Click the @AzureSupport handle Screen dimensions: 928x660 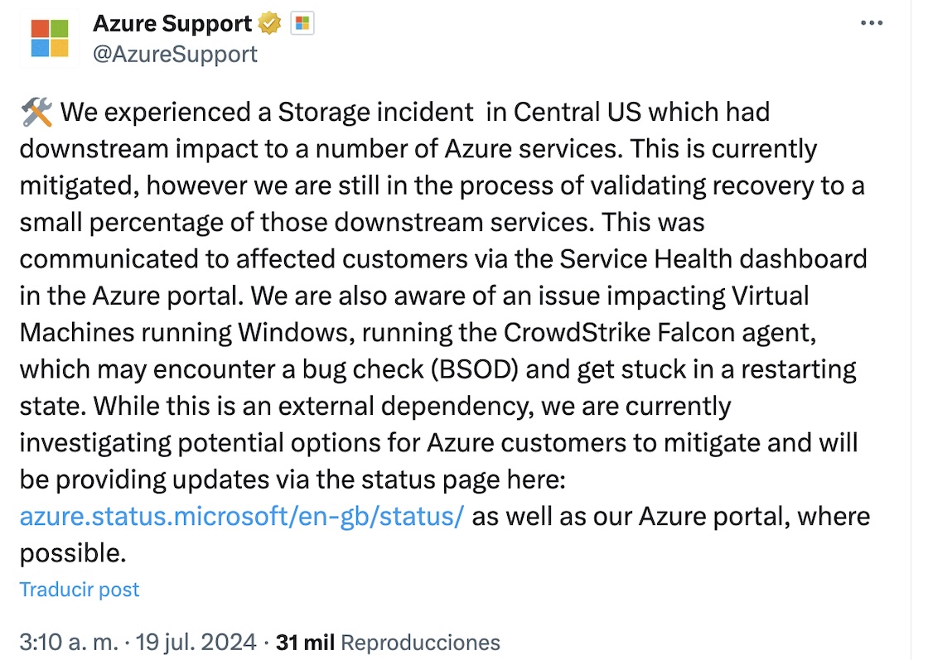(x=175, y=54)
